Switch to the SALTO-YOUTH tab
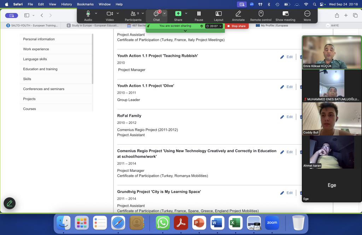 tap(35, 25)
